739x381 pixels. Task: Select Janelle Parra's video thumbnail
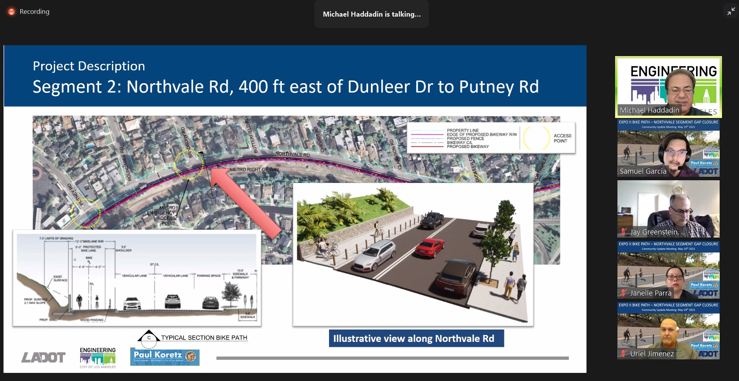point(668,270)
